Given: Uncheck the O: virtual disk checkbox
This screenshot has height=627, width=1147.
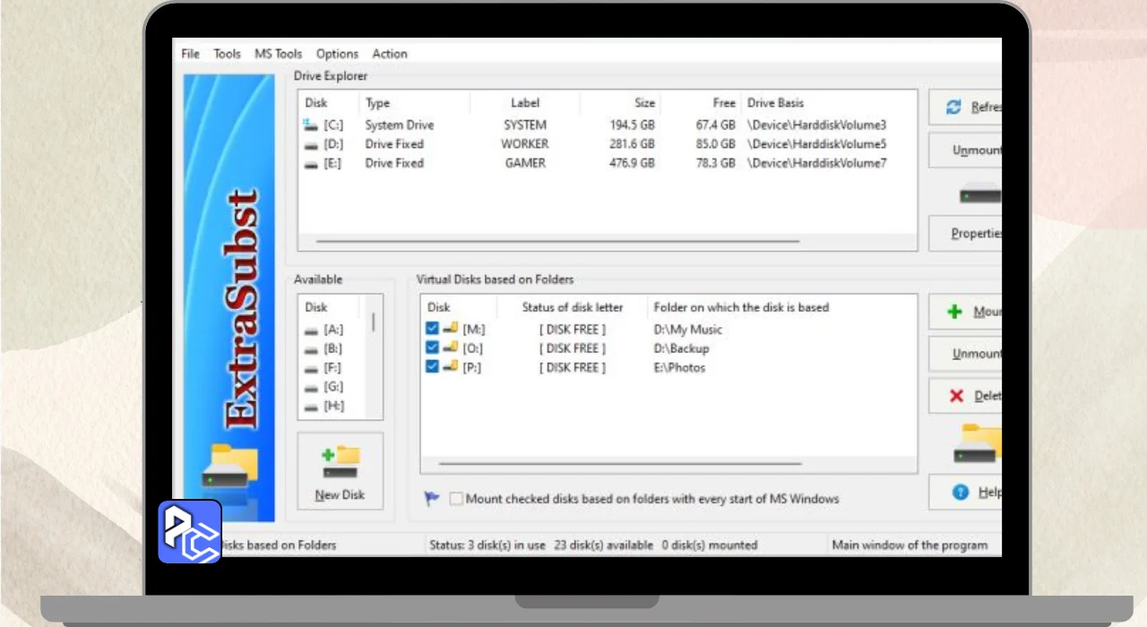Looking at the screenshot, I should coord(432,348).
